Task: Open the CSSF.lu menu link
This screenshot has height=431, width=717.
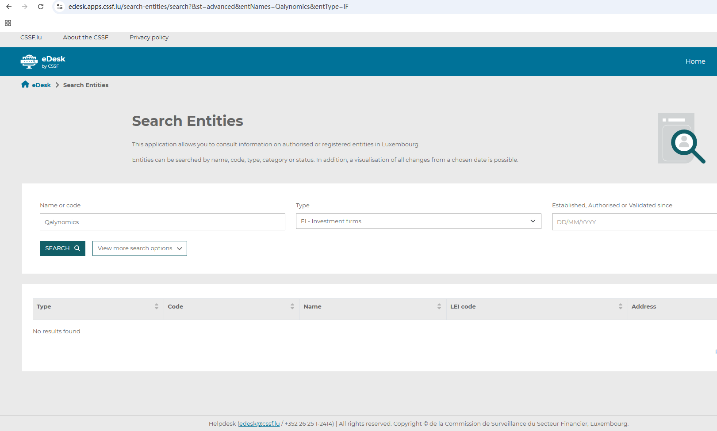Action: (x=31, y=38)
